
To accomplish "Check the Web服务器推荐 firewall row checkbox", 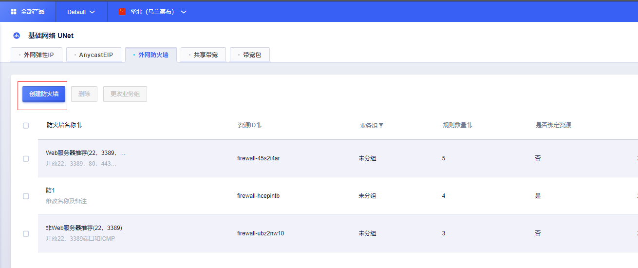I will (x=26, y=158).
